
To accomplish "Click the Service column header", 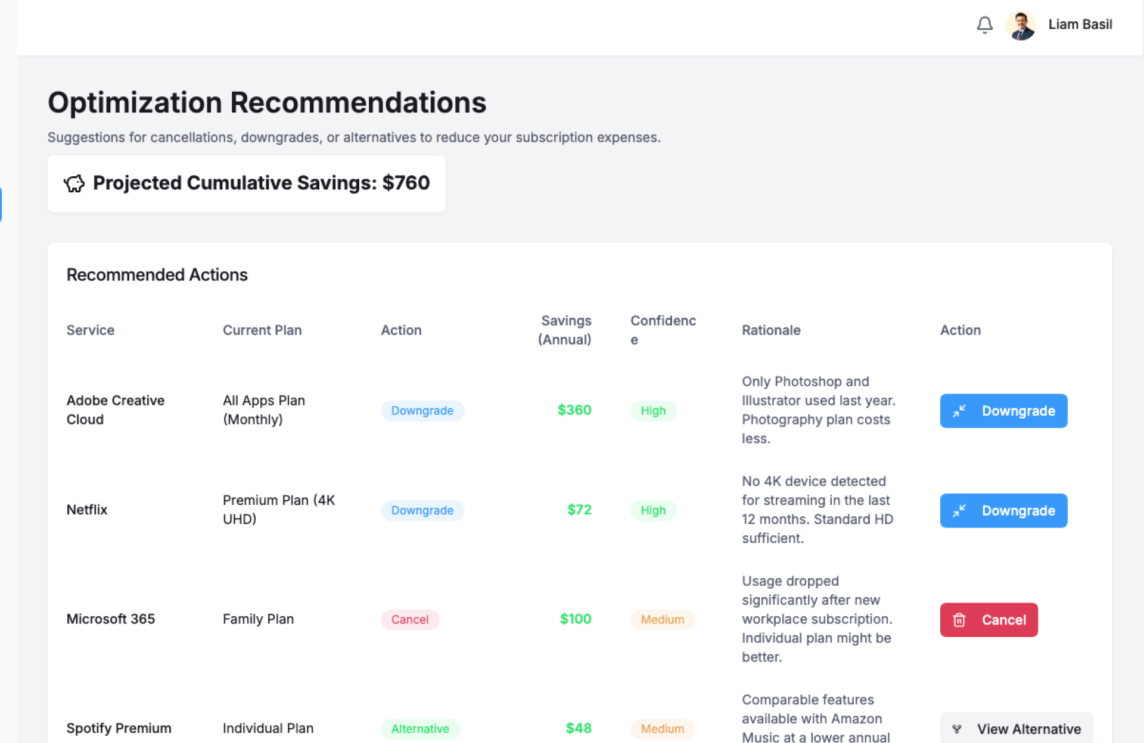I will point(91,330).
